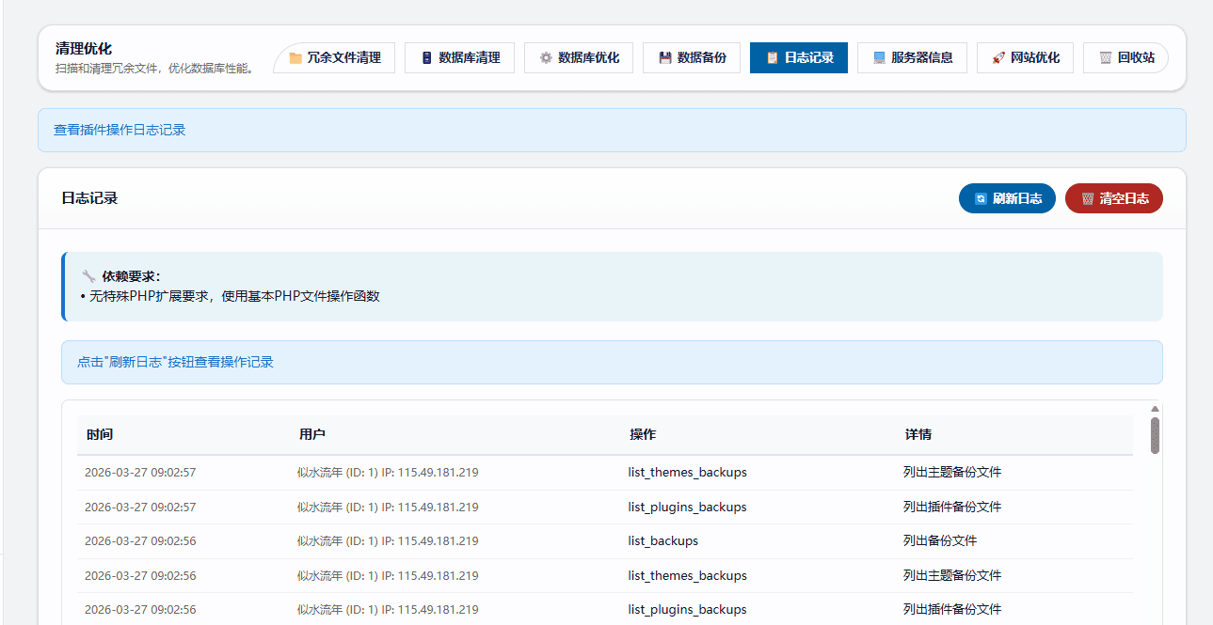The width and height of the screenshot is (1213, 625).
Task: Open the 网站优化 tab
Action: tap(1025, 58)
